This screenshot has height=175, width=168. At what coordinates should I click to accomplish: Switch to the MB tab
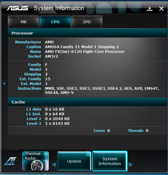(23, 22)
